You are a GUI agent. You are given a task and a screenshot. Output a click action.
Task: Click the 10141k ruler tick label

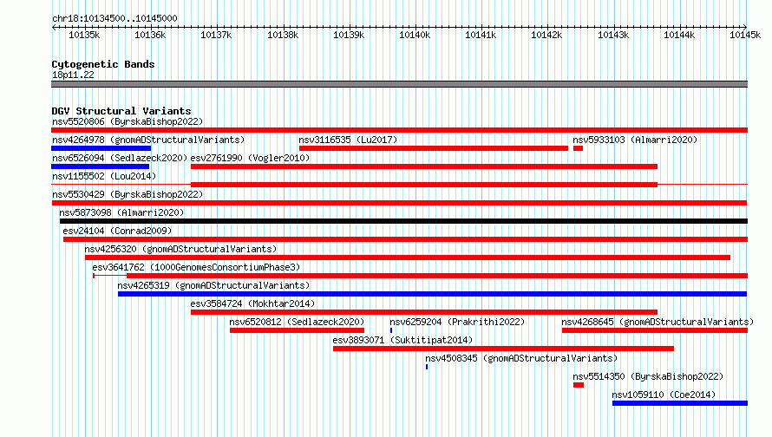(481, 35)
